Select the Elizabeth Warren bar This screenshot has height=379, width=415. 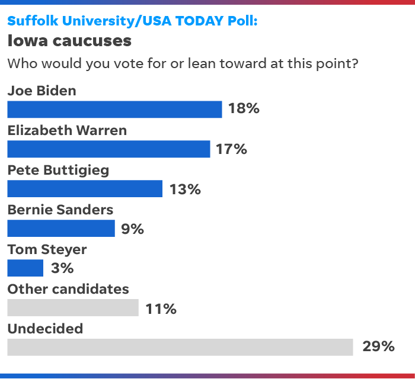108,149
